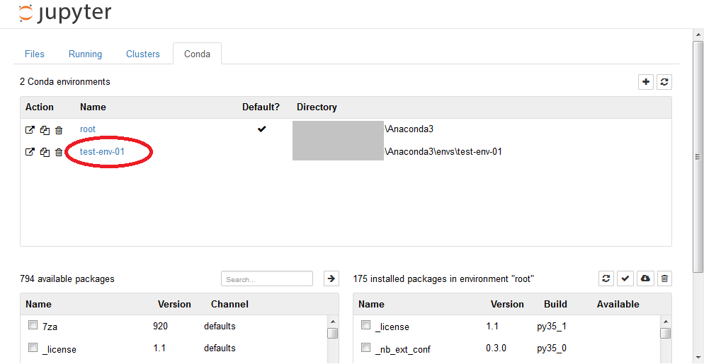Select the installed _license package checkbox
704x364 pixels.
coord(366,326)
